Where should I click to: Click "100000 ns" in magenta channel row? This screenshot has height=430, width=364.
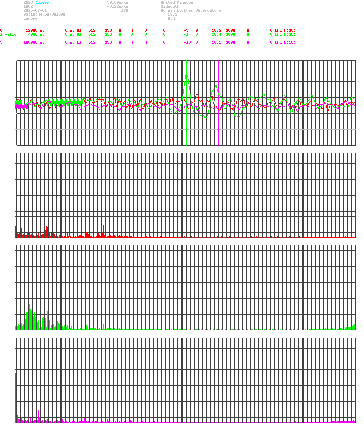click(x=34, y=42)
